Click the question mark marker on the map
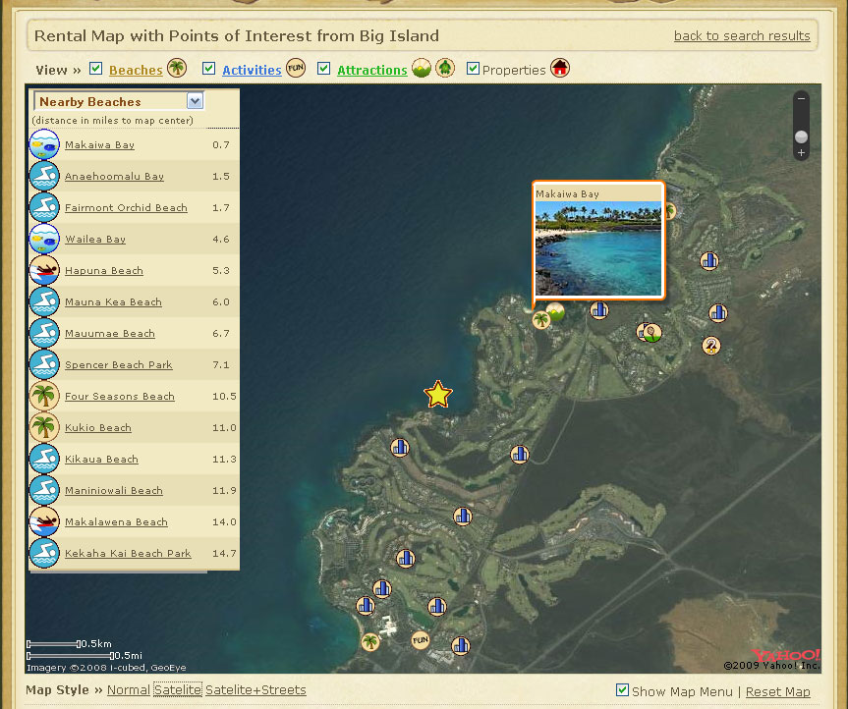The height and width of the screenshot is (709, 848). tap(711, 346)
